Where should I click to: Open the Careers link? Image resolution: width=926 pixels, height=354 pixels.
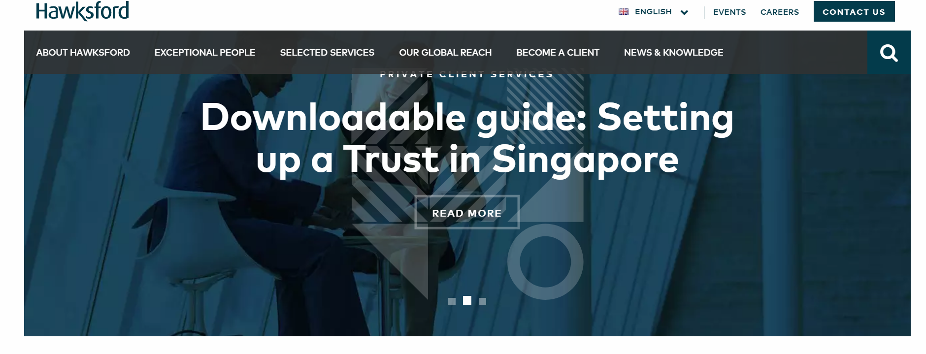[x=780, y=12]
